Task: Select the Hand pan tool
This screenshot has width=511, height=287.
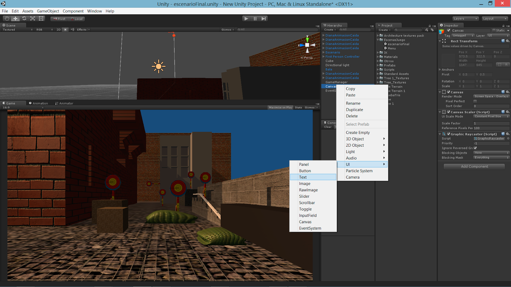Action: pos(7,18)
